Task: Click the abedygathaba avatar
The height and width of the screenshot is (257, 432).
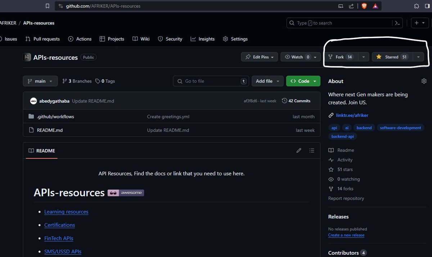Action: pyautogui.click(x=33, y=101)
